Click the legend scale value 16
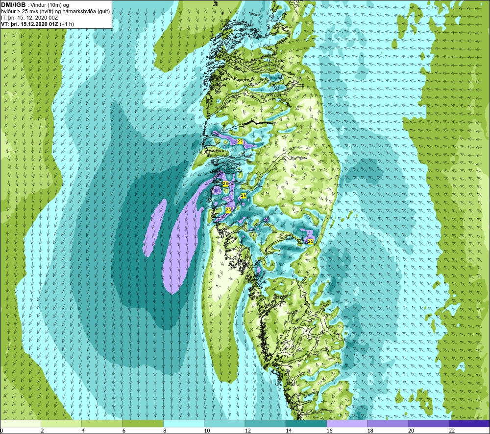 tap(329, 431)
